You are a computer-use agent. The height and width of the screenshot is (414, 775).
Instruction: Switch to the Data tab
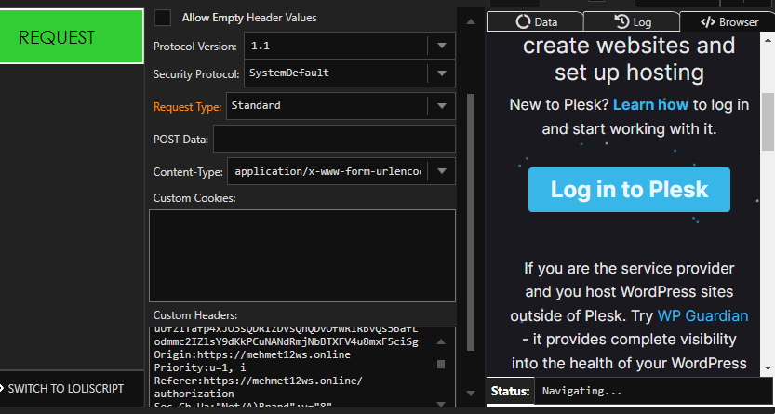point(535,21)
